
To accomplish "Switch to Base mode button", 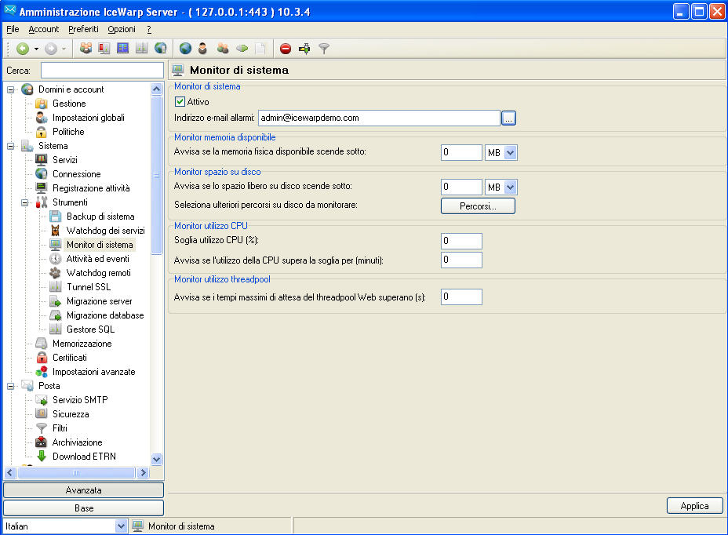I will pos(84,508).
